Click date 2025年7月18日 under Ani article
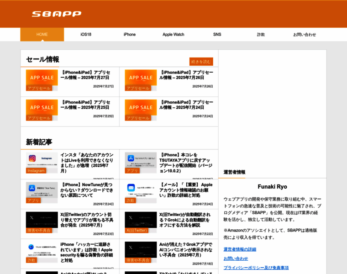This screenshot has width=347, height=274. [202, 264]
